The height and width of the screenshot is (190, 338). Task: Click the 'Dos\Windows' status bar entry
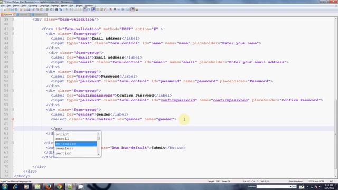click(x=296, y=181)
